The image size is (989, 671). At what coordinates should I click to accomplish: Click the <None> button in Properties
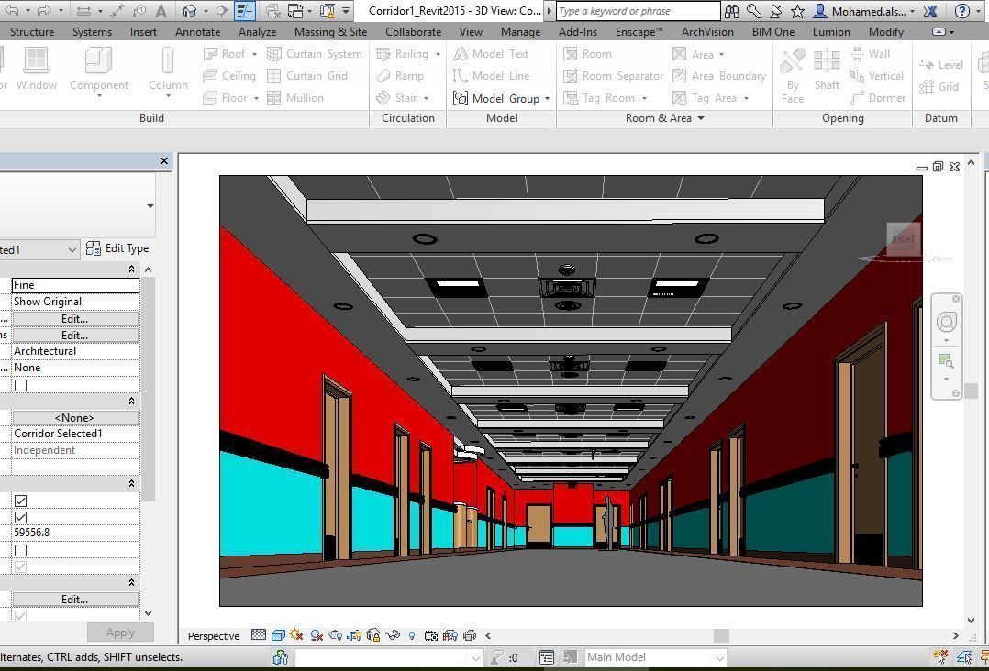point(75,418)
